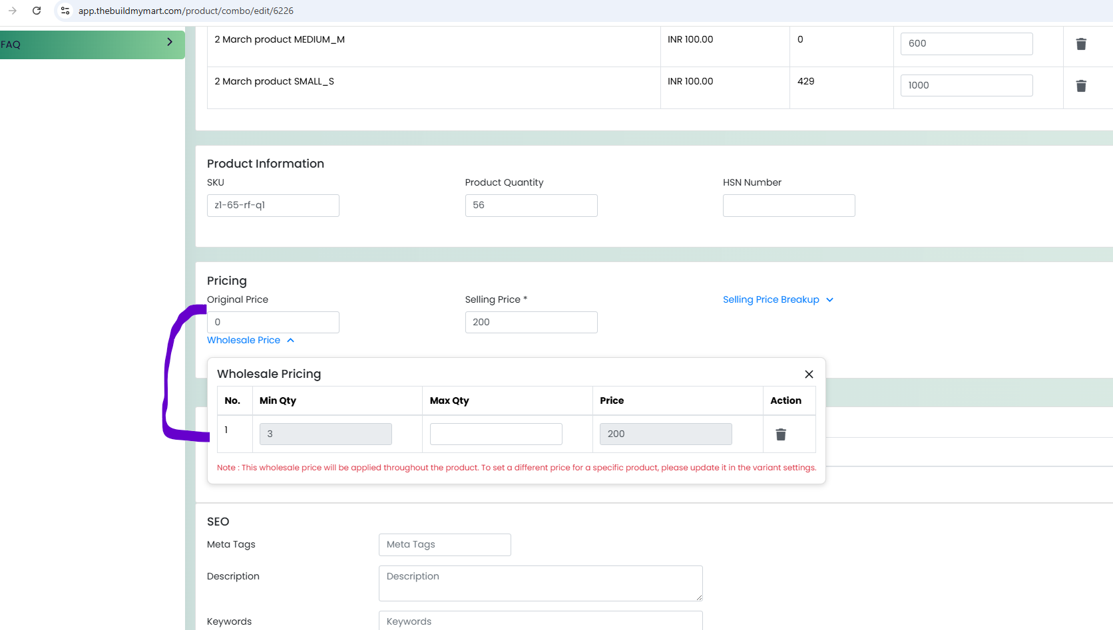Image resolution: width=1113 pixels, height=630 pixels.
Task: Expand the FAQ sidebar item
Action: 93,44
